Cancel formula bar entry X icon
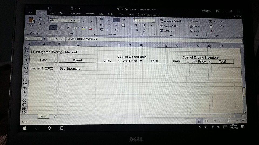259x145 pixels. coord(50,39)
